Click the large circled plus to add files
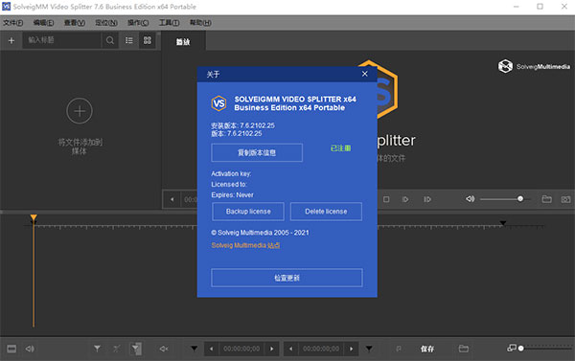 coord(80,111)
